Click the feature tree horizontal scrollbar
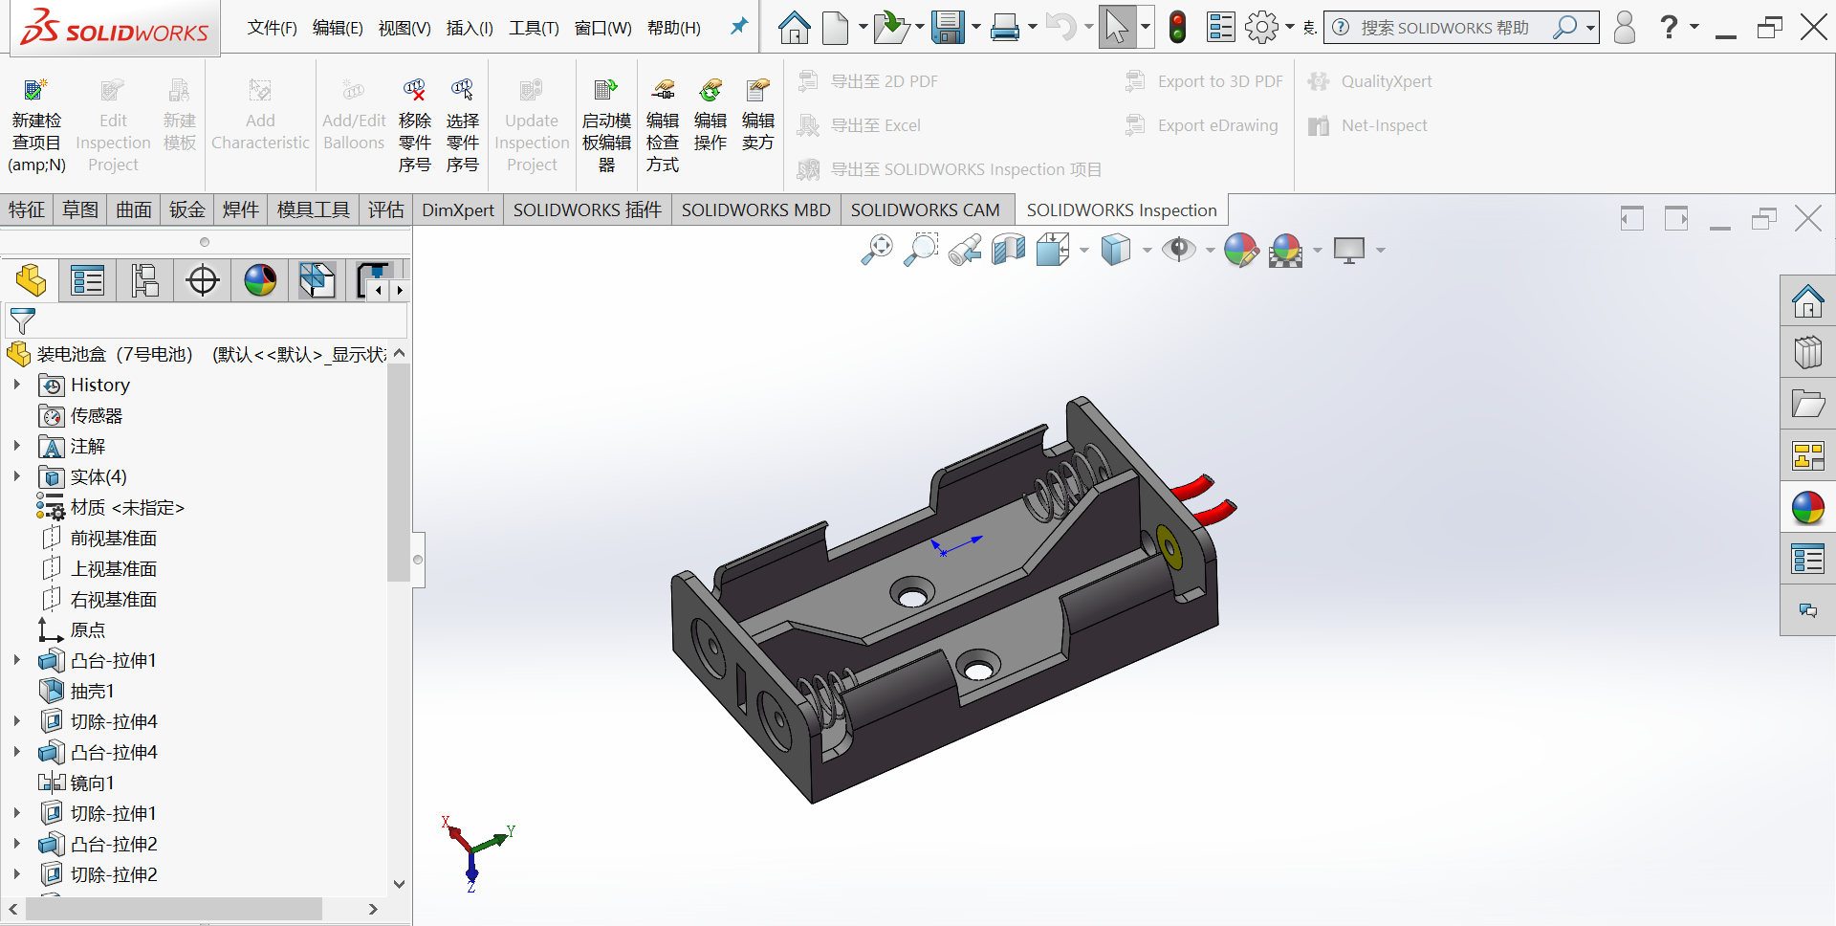 coord(173,909)
